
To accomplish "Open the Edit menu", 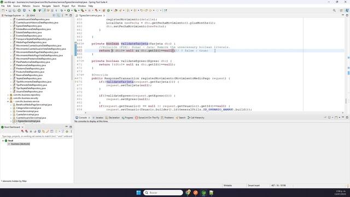I will [x=9, y=6].
